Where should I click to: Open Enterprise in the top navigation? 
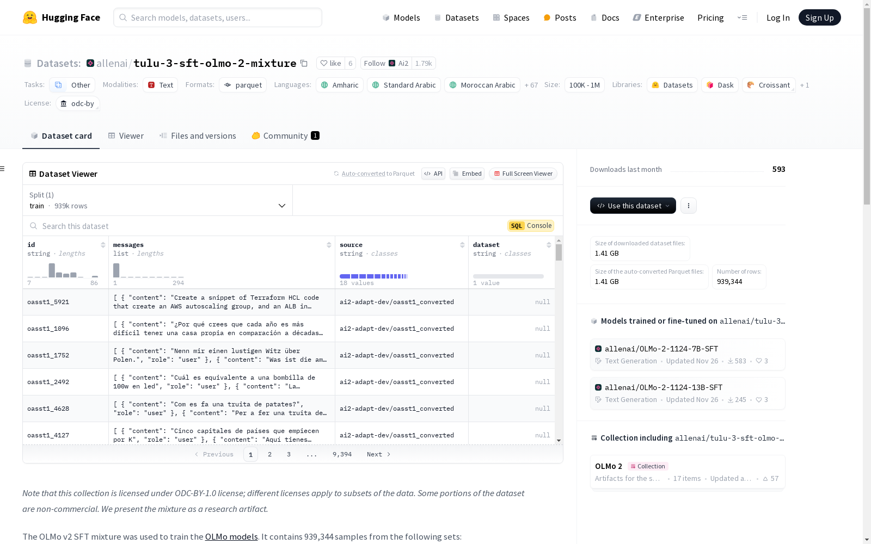pos(658,17)
